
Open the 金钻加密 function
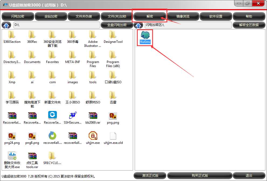click(51, 16)
